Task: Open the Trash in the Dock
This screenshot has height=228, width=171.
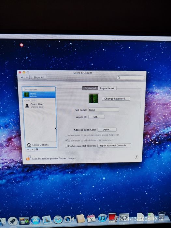Action: [162, 216]
